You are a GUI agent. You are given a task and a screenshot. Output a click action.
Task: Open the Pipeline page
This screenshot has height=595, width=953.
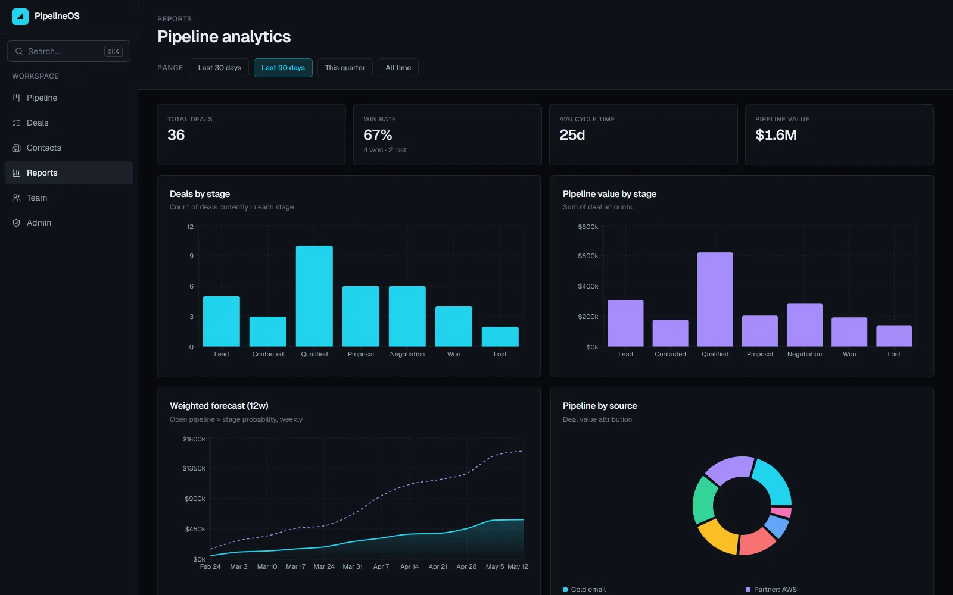(x=68, y=98)
